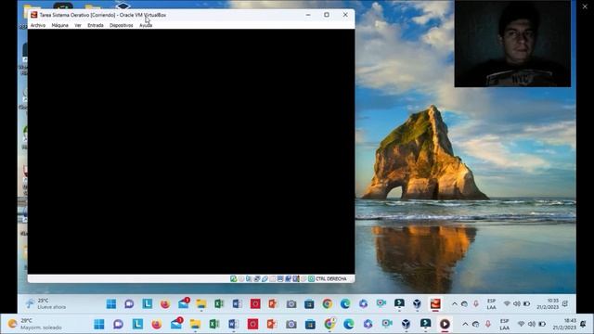This screenshot has width=594, height=334.
Task: Open notifications bell beside 18:43 clock
Action: pyautogui.click(x=584, y=324)
